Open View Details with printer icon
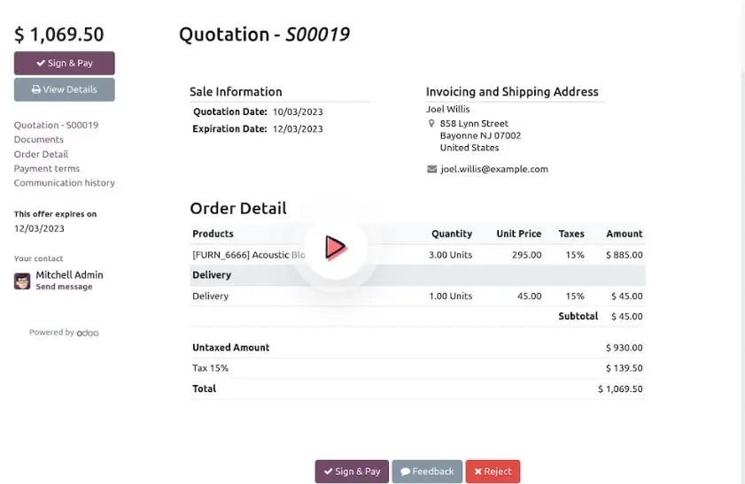 click(64, 89)
